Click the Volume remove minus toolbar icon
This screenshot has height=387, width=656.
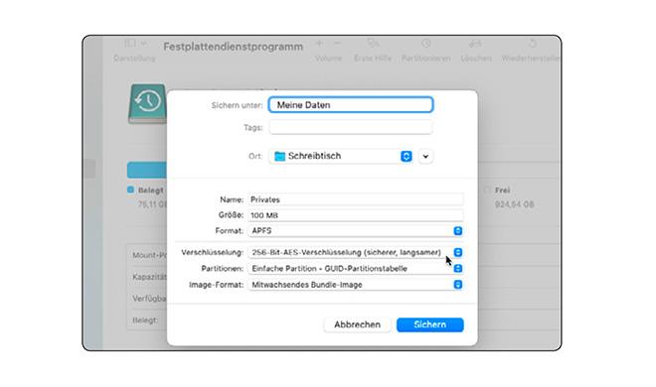[x=337, y=44]
